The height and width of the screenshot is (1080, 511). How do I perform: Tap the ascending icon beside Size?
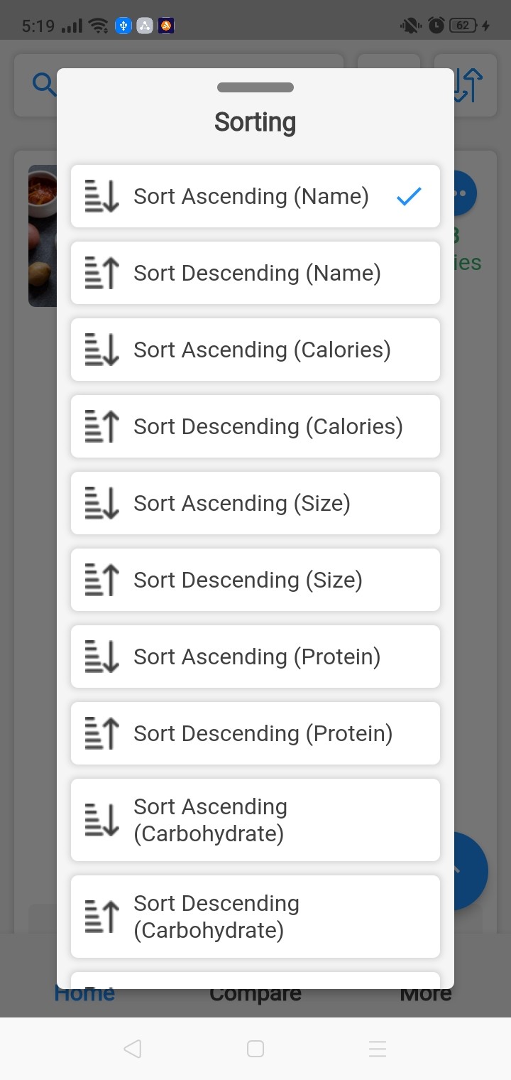point(102,503)
